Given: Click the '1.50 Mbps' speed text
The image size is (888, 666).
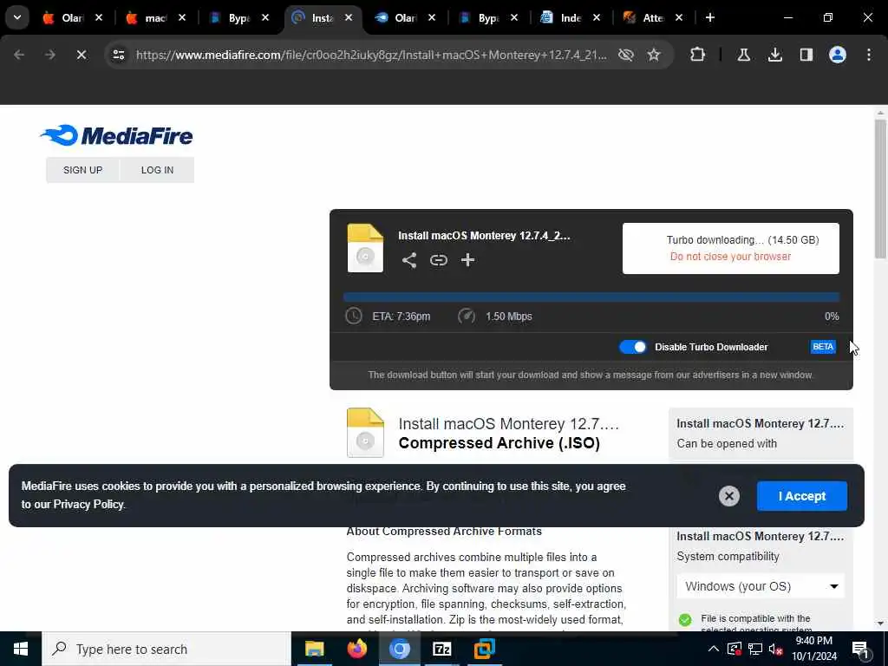Looking at the screenshot, I should (x=508, y=317).
